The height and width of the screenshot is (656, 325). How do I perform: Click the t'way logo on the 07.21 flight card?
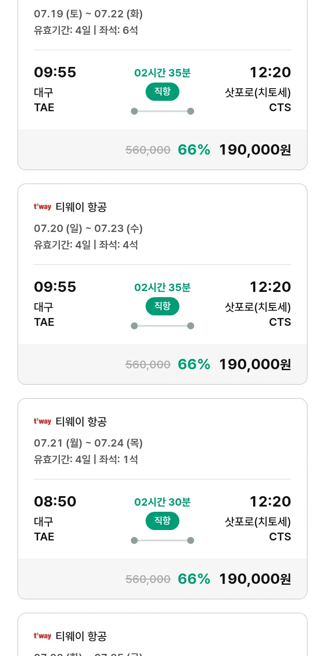(42, 421)
